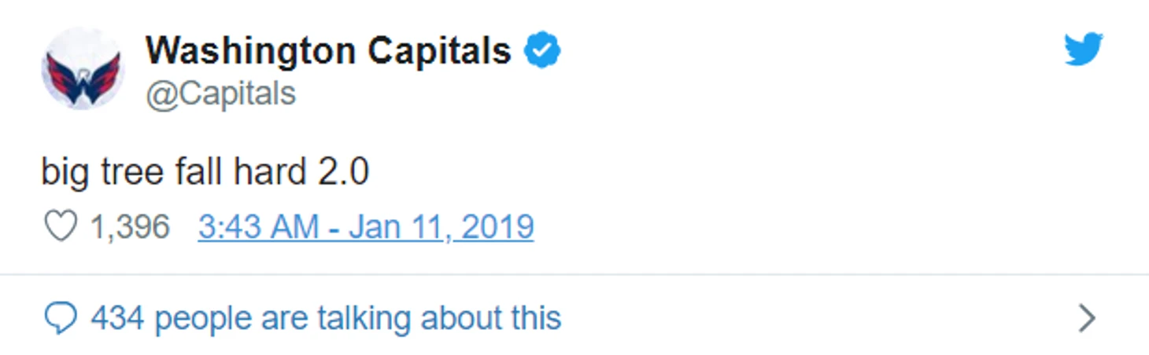Click the blue verified checkmark badge
Image resolution: width=1149 pixels, height=355 pixels.
(x=542, y=51)
